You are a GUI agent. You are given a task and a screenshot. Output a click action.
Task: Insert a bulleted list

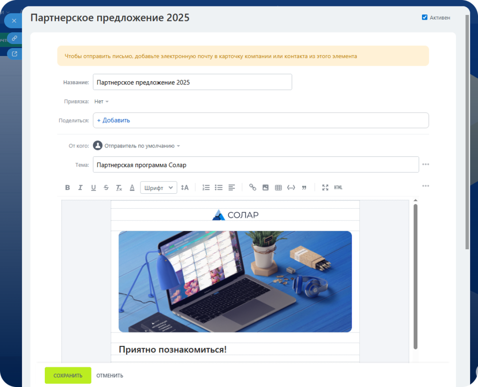(x=218, y=188)
